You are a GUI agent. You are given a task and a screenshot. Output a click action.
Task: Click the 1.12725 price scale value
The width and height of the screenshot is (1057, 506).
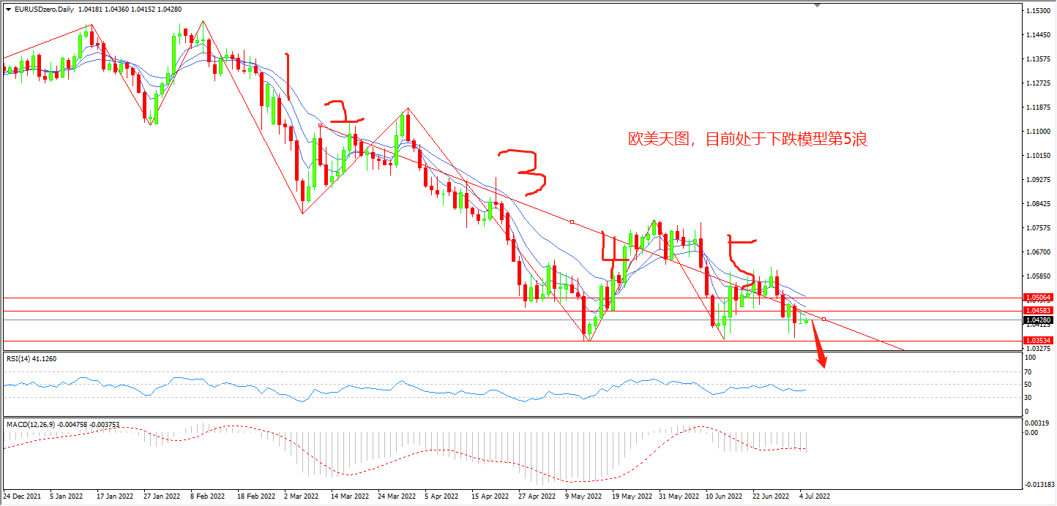pos(1039,83)
